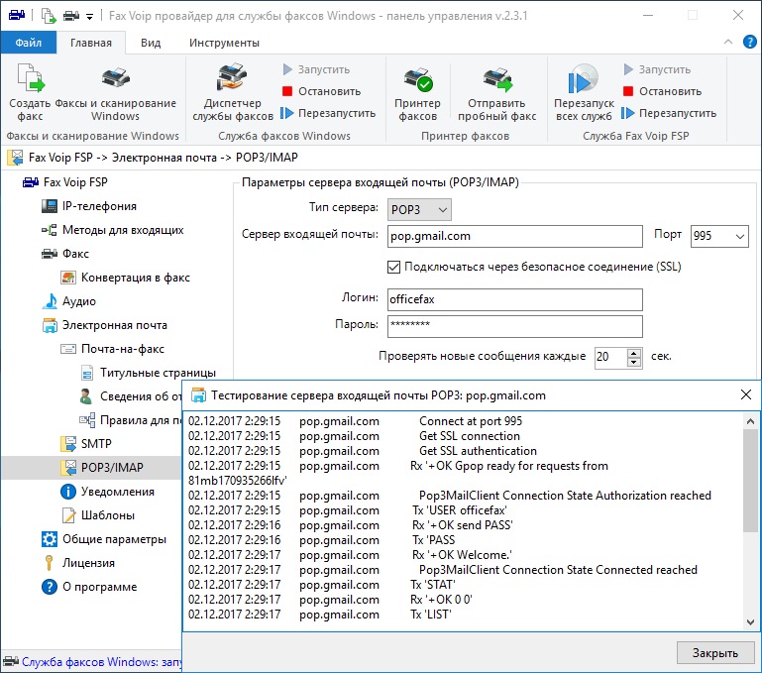Viewport: 762px width, 673px height.
Task: Open SMTP settings in the tree
Action: pos(86,444)
